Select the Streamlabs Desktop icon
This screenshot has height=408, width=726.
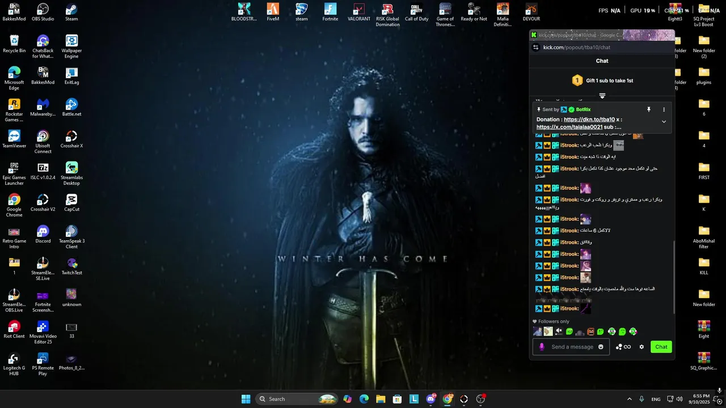[71, 173]
